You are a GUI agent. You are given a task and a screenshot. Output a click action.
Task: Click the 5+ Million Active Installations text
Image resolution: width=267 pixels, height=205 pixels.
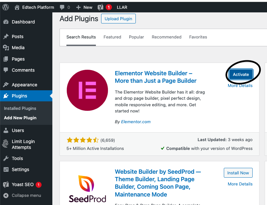point(95,148)
